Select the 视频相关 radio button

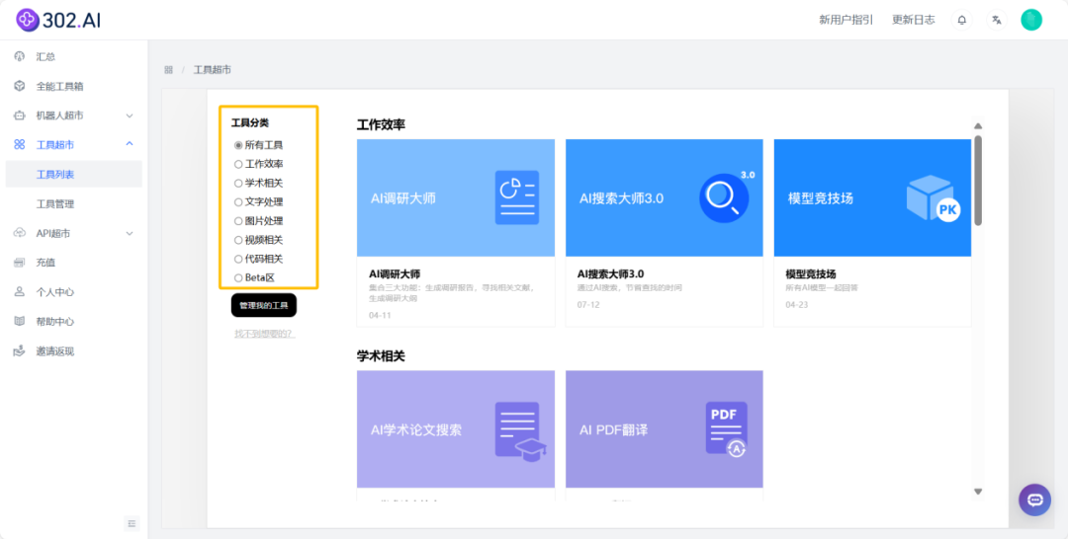pos(238,240)
